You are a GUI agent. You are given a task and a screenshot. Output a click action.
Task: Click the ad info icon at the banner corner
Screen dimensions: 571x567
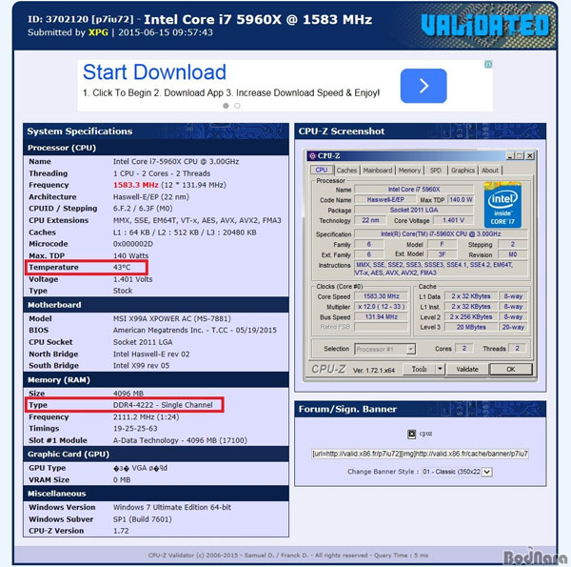[x=488, y=65]
